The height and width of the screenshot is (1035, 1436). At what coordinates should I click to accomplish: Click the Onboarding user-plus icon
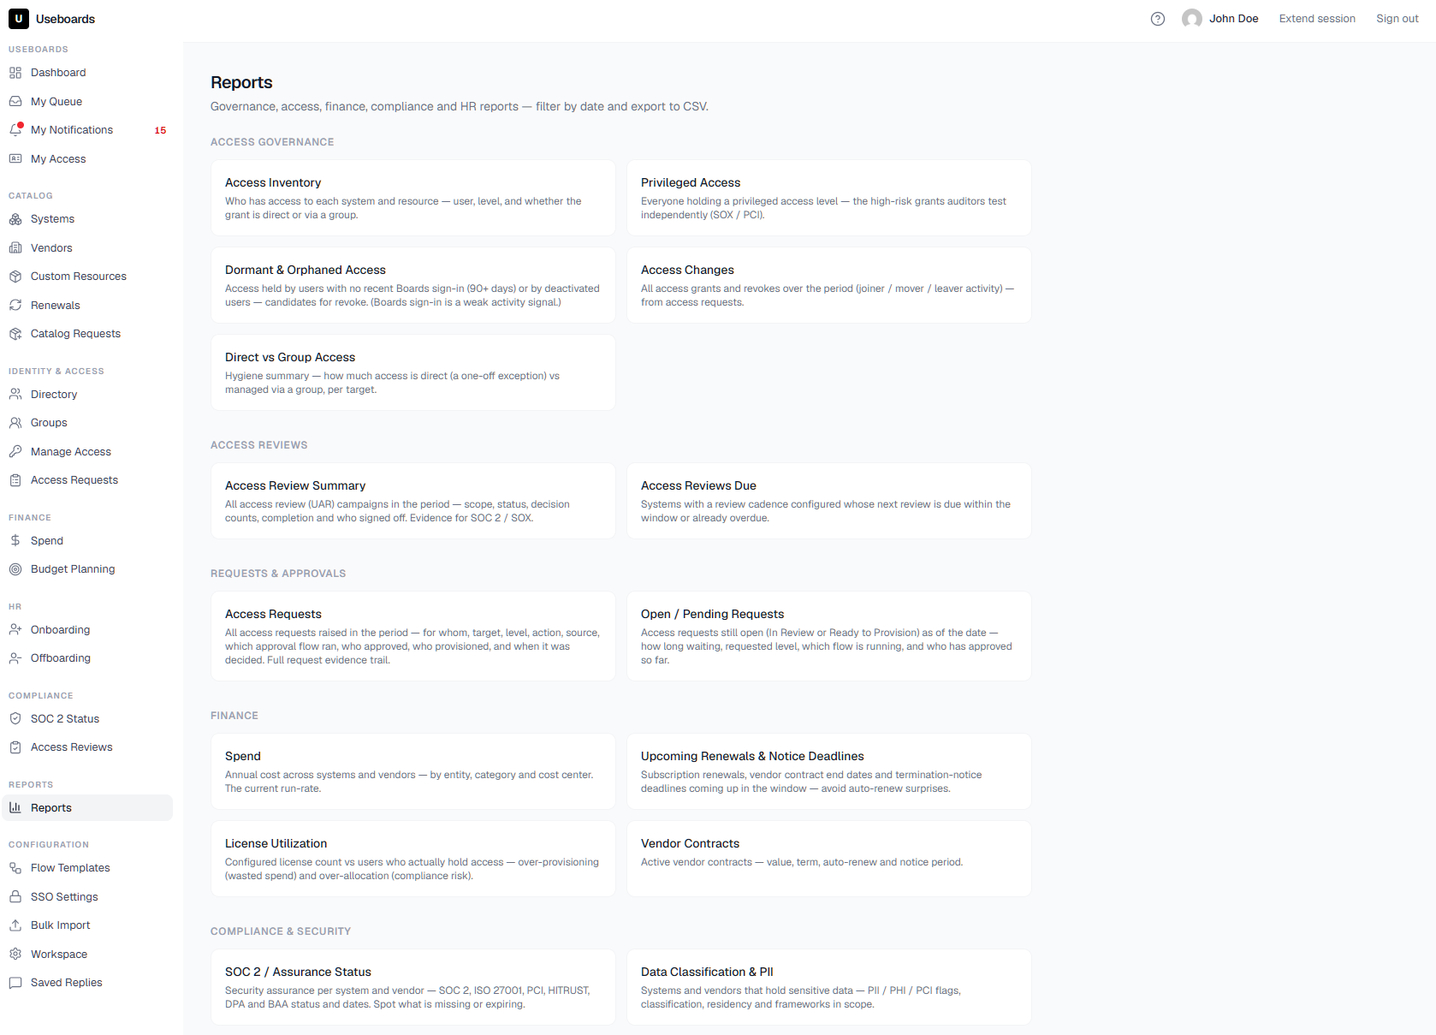(x=15, y=629)
